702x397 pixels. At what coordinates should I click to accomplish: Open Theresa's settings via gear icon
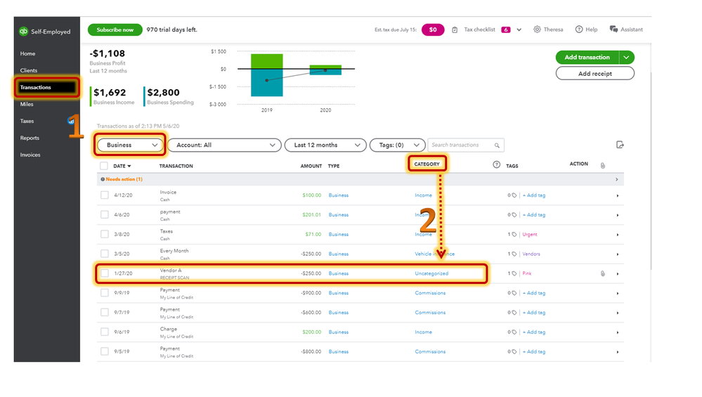point(537,30)
